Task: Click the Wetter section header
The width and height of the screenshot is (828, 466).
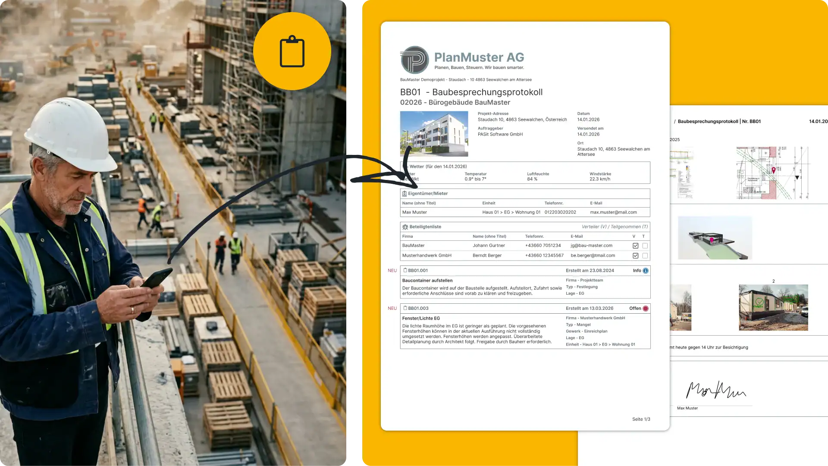Action: tap(438, 167)
